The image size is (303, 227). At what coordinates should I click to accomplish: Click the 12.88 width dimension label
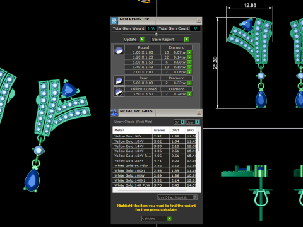pos(250,5)
